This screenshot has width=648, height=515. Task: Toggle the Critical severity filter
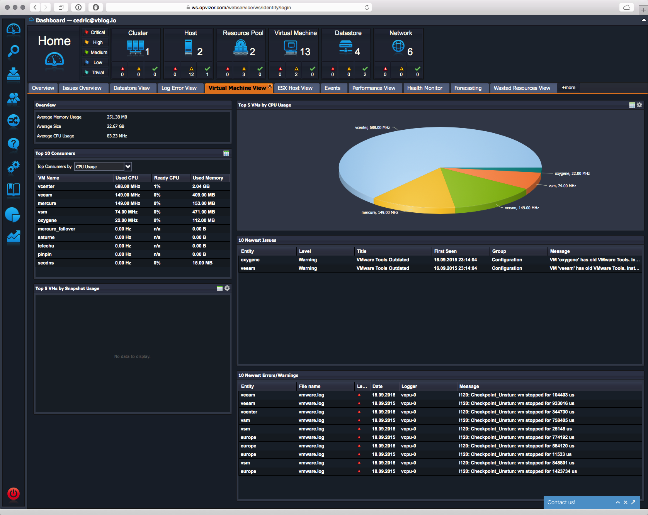(x=95, y=32)
